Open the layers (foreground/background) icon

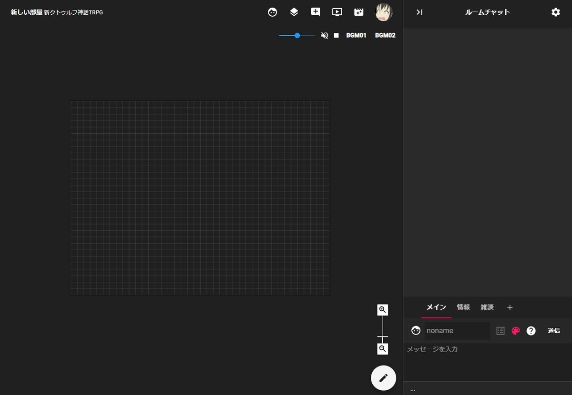[294, 12]
